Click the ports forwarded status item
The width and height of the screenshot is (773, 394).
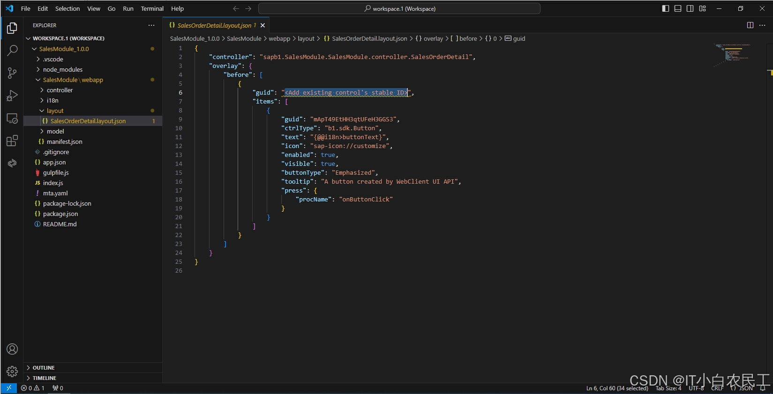click(58, 388)
